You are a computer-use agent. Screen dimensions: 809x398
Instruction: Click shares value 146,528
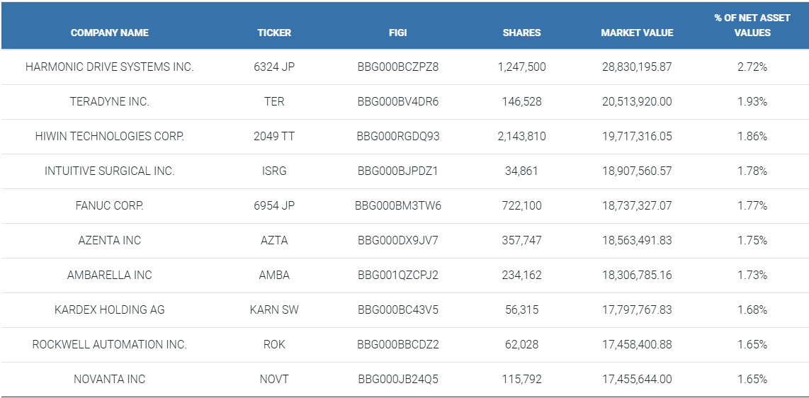click(521, 101)
